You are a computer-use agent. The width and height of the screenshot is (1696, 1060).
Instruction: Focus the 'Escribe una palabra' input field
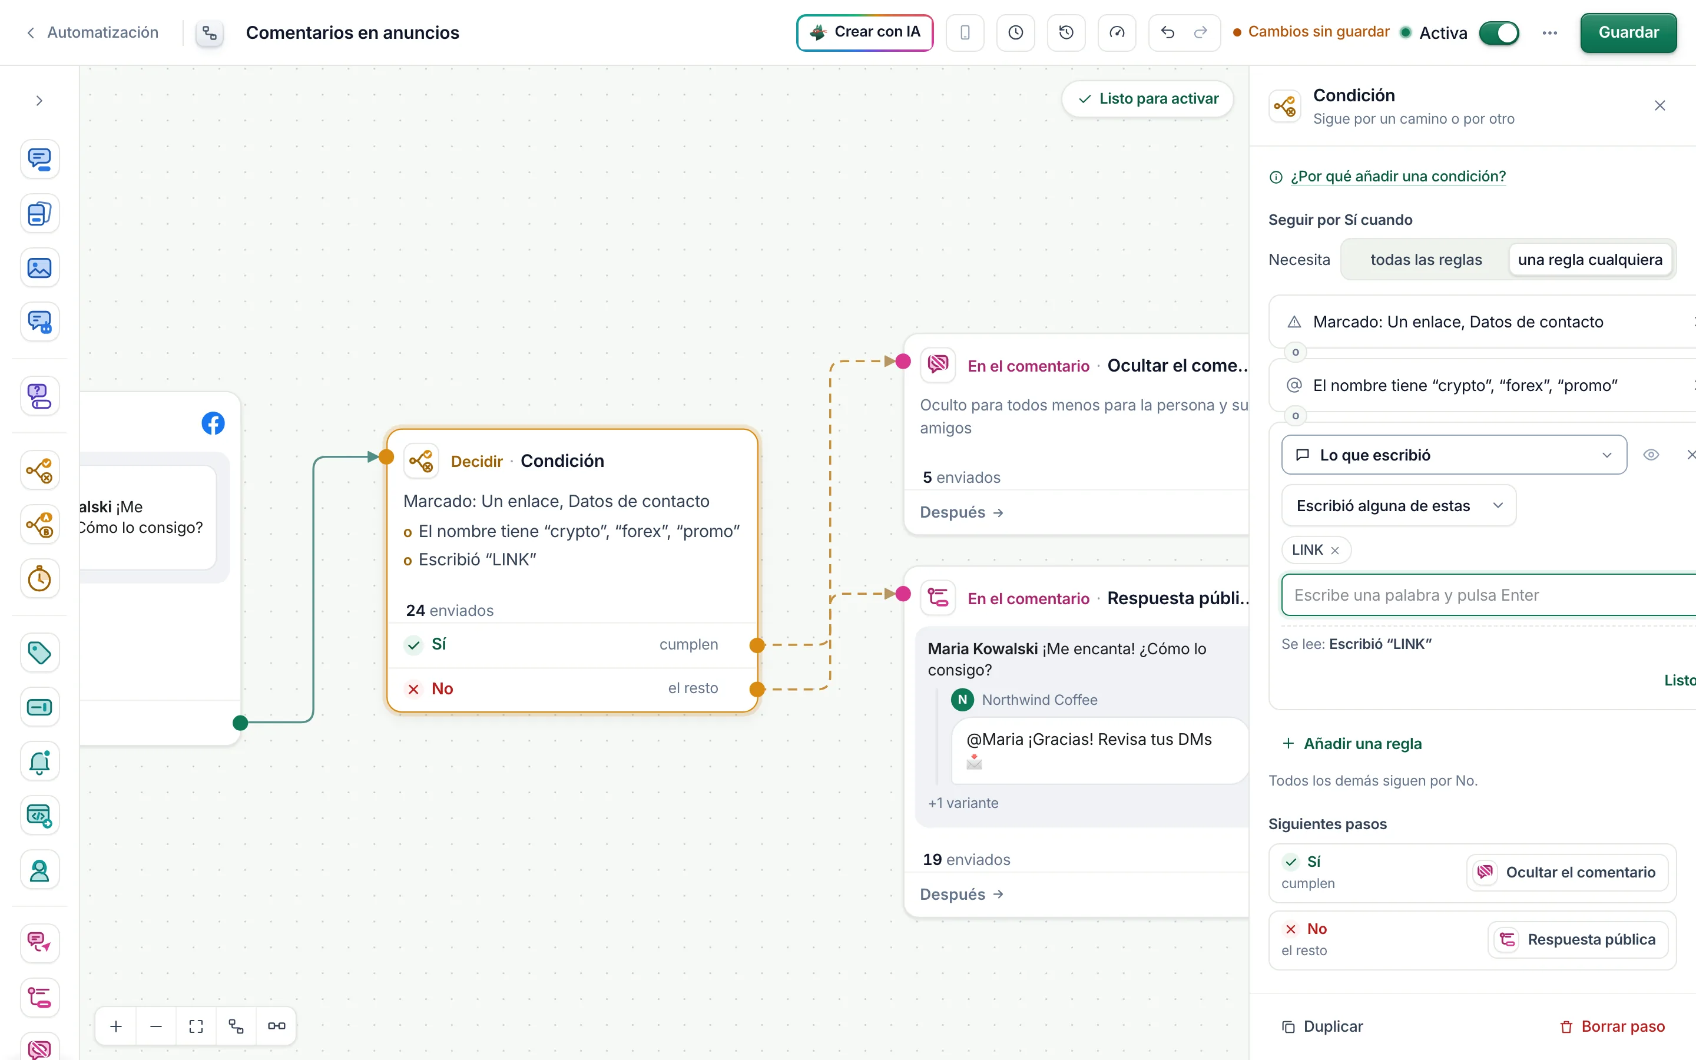click(x=1489, y=595)
